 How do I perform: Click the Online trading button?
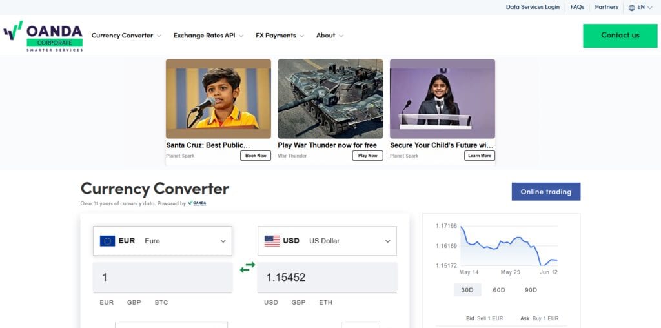546,192
